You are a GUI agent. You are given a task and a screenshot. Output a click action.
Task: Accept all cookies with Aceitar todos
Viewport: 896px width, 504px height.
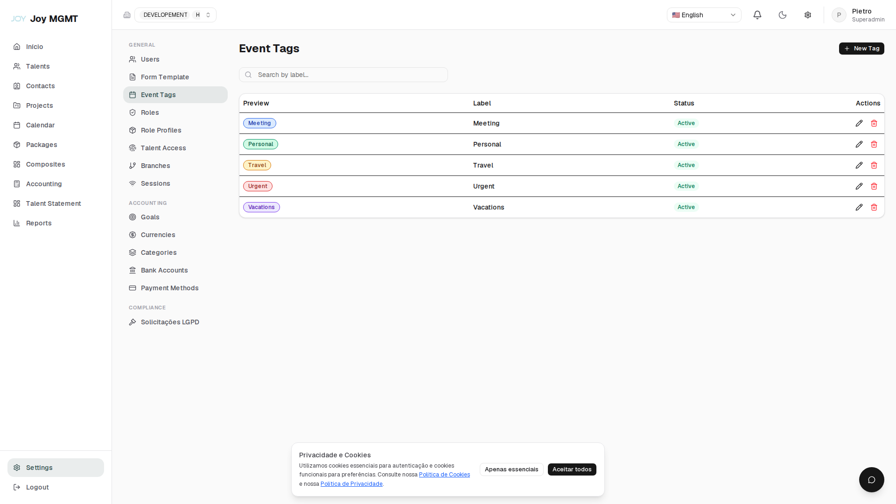pyautogui.click(x=572, y=469)
